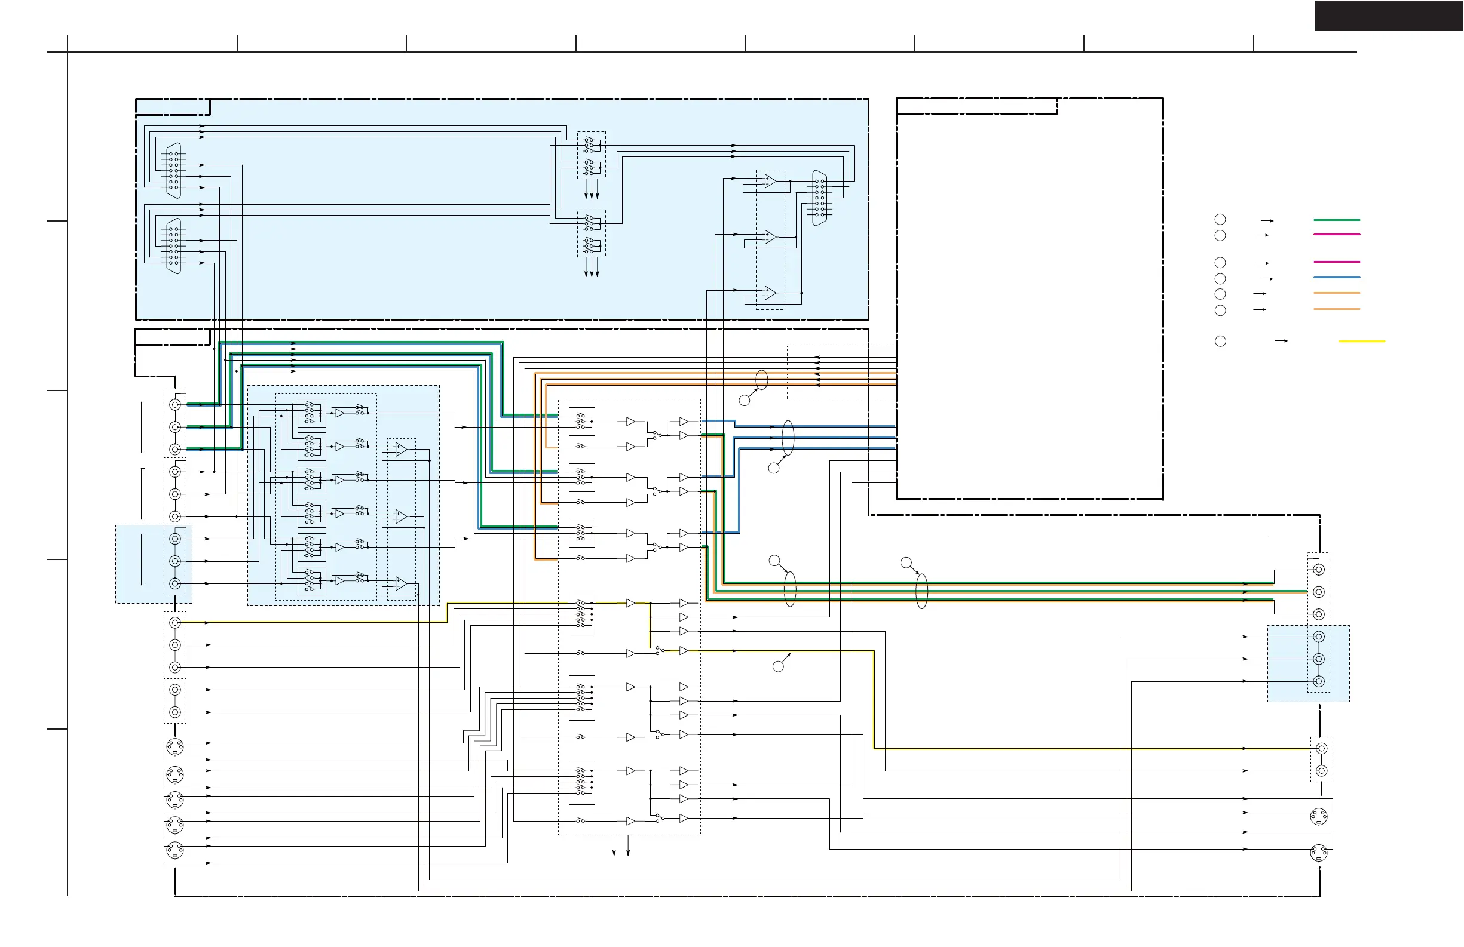Click the green line sample in legend
The image size is (1464, 947).
click(x=1336, y=219)
